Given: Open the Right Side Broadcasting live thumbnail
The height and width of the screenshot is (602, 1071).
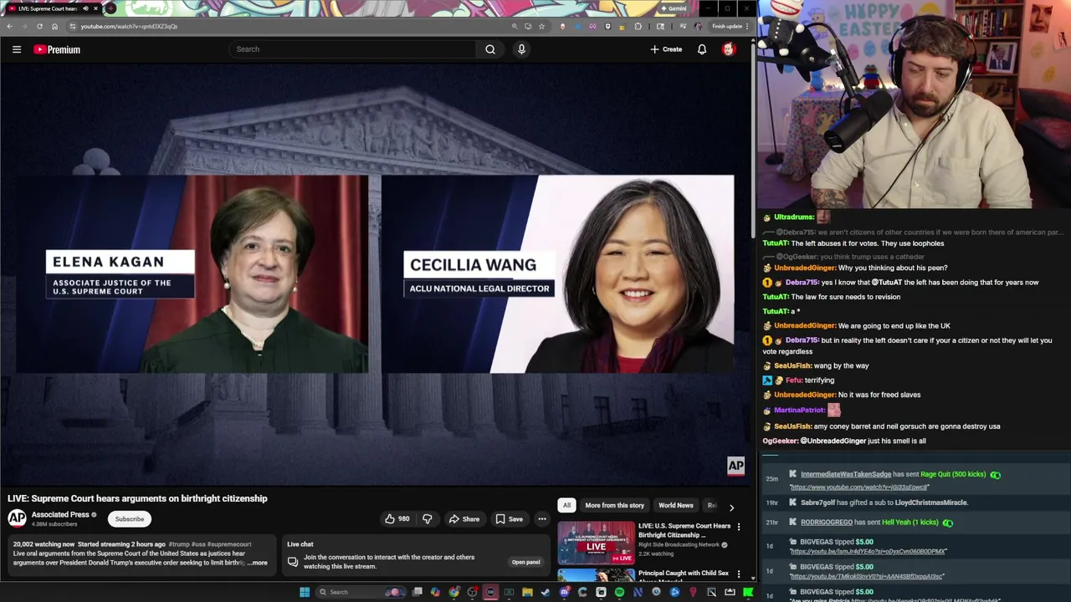Looking at the screenshot, I should pyautogui.click(x=597, y=542).
